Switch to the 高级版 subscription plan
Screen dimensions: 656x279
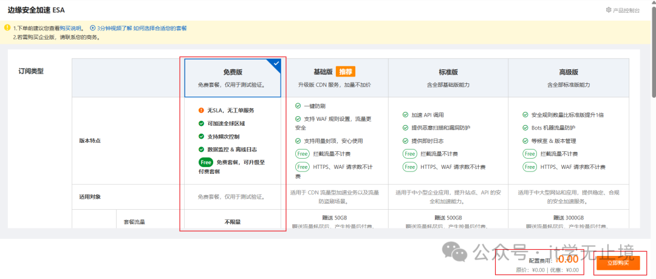[x=568, y=78]
